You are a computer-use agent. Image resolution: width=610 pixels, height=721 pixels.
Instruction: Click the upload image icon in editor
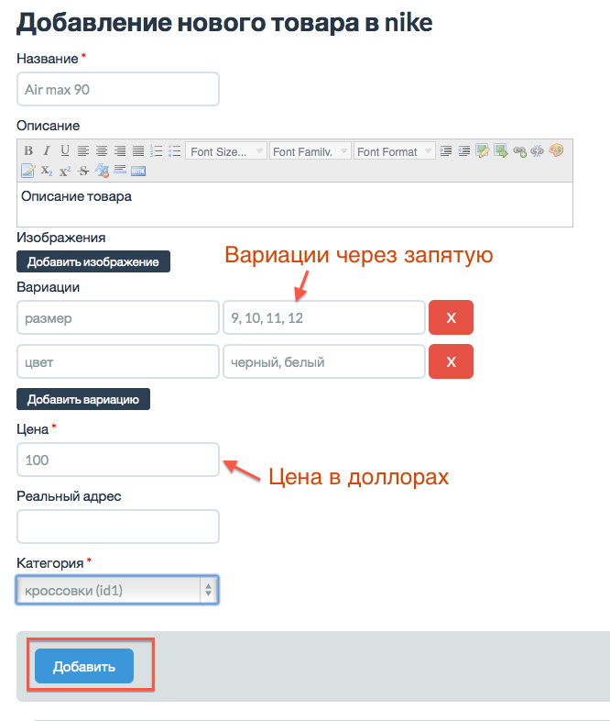click(x=501, y=150)
